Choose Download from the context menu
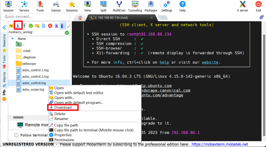The width and height of the screenshot is (266, 147). pyautogui.click(x=95, y=107)
